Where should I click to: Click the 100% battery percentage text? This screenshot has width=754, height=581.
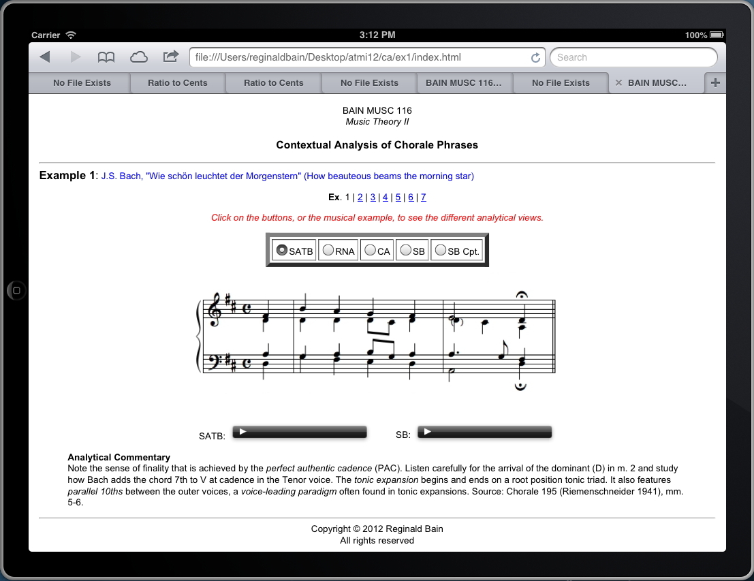point(696,35)
